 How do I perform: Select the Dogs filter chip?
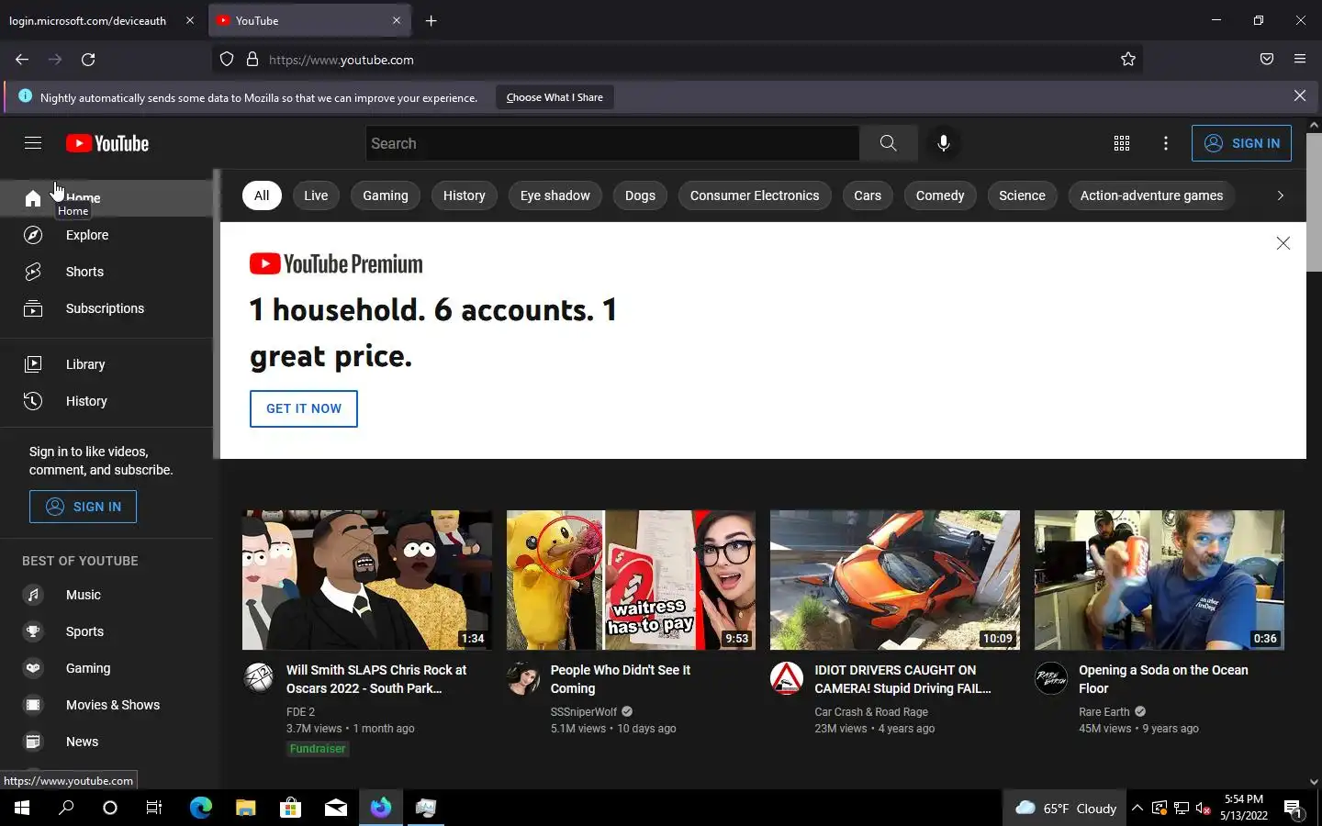[x=640, y=195]
